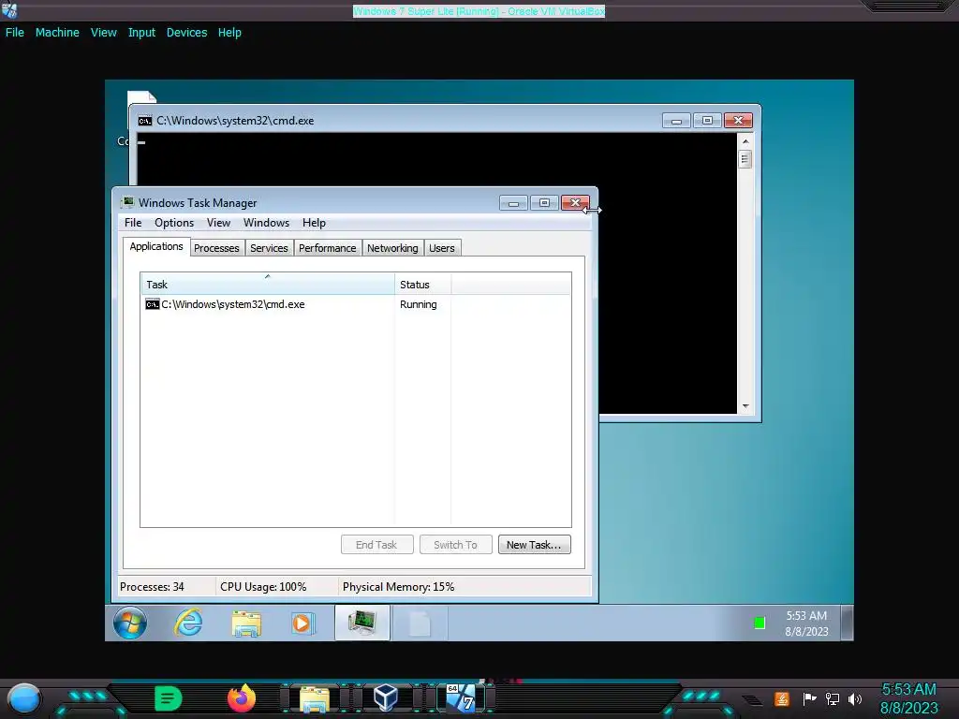
Task: Open Task Manager Windows menu
Action: [x=267, y=223]
